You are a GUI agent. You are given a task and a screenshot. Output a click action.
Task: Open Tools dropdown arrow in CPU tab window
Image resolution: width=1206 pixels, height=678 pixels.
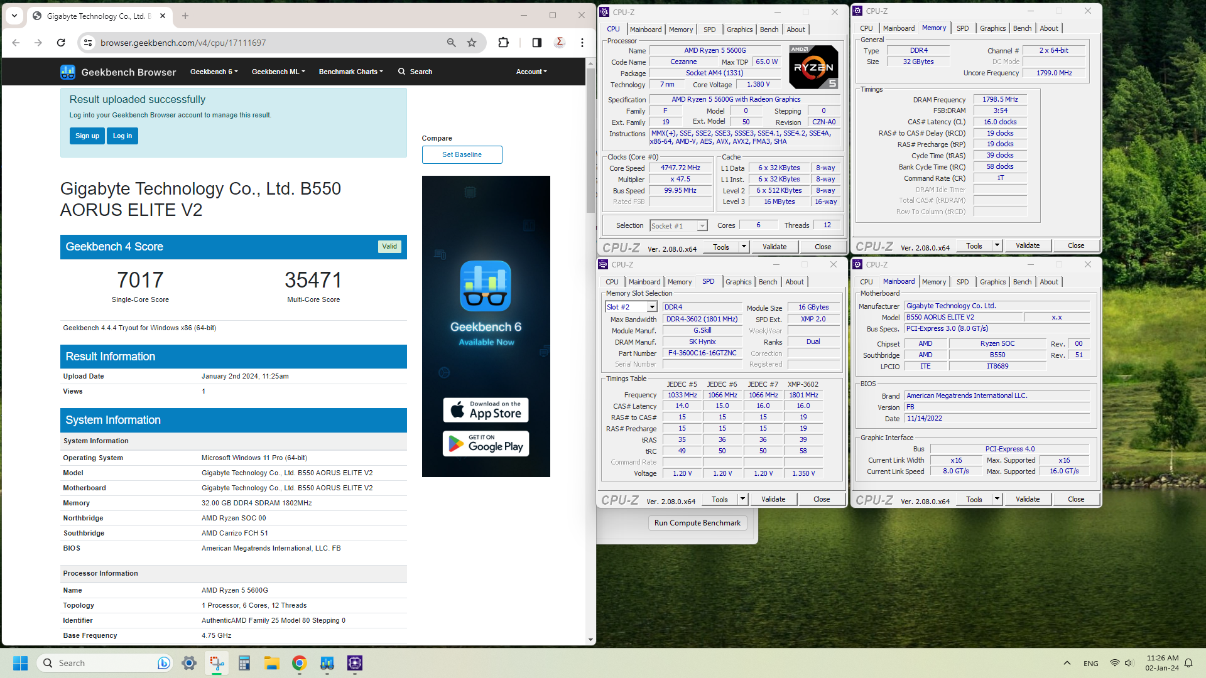coord(744,247)
